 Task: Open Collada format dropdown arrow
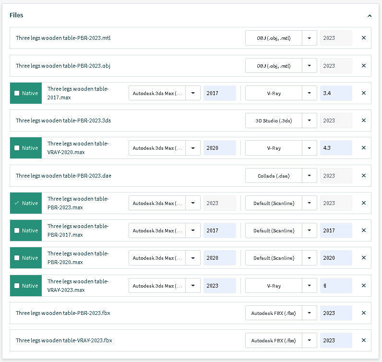click(x=310, y=176)
